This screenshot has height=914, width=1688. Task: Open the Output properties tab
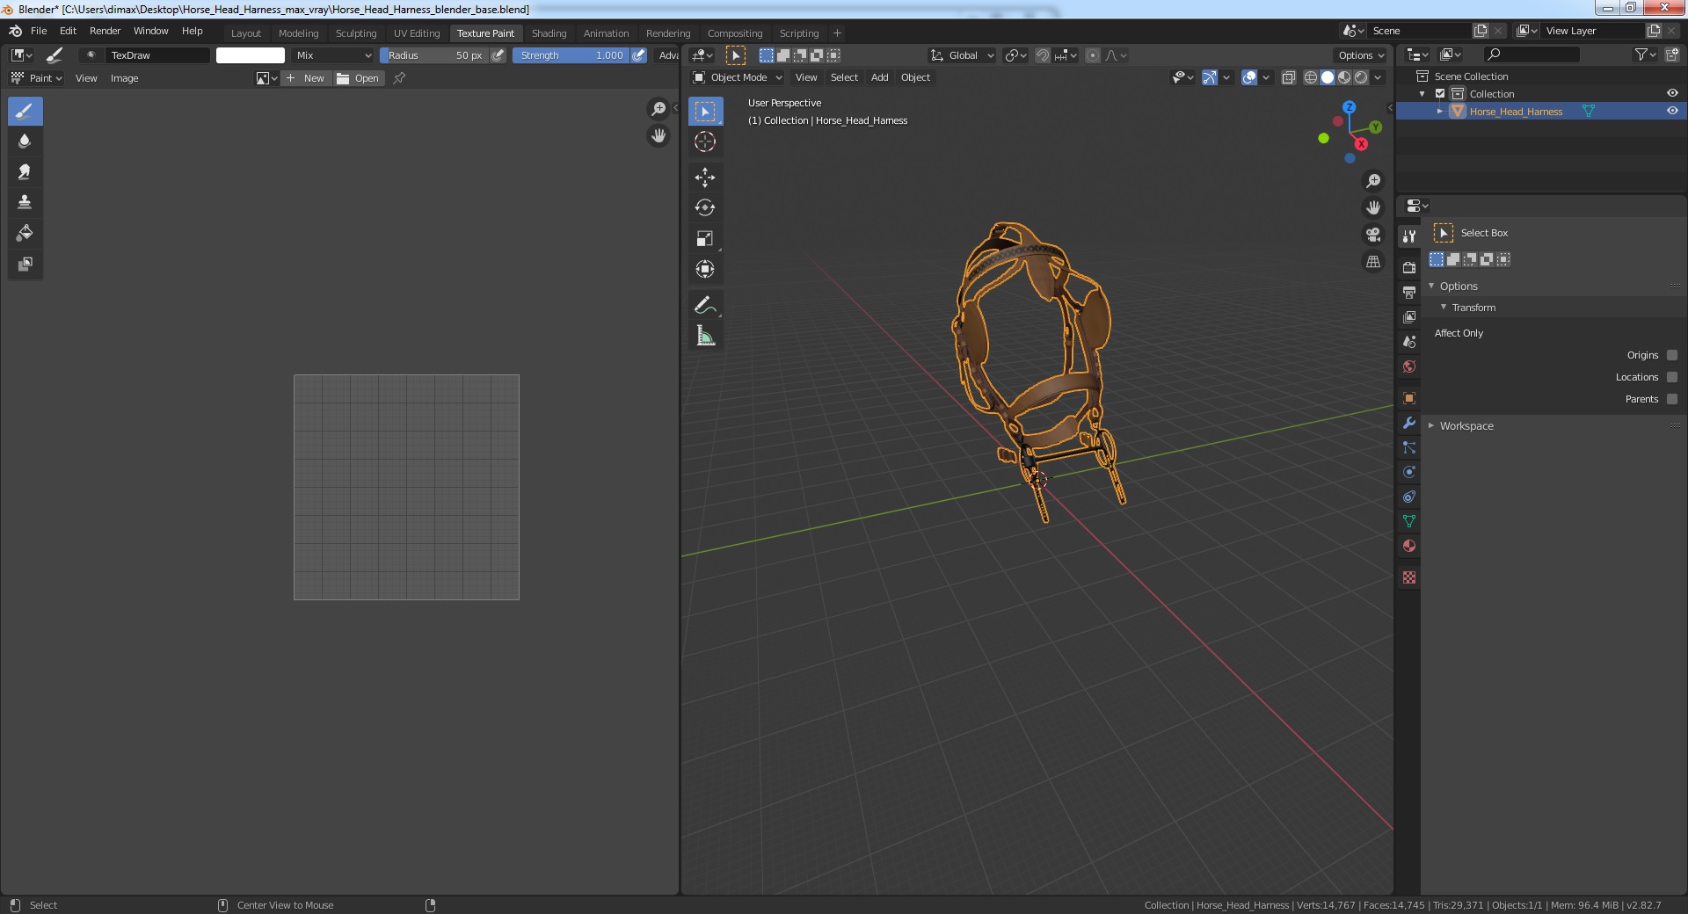1409,292
